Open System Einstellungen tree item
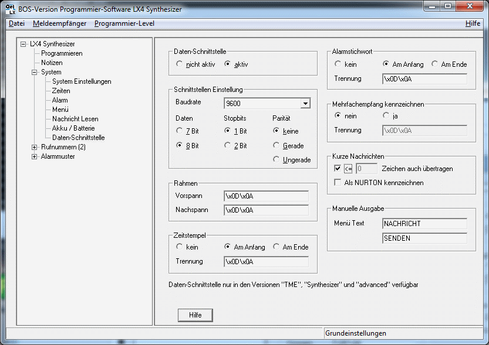The height and width of the screenshot is (345, 489). point(82,81)
